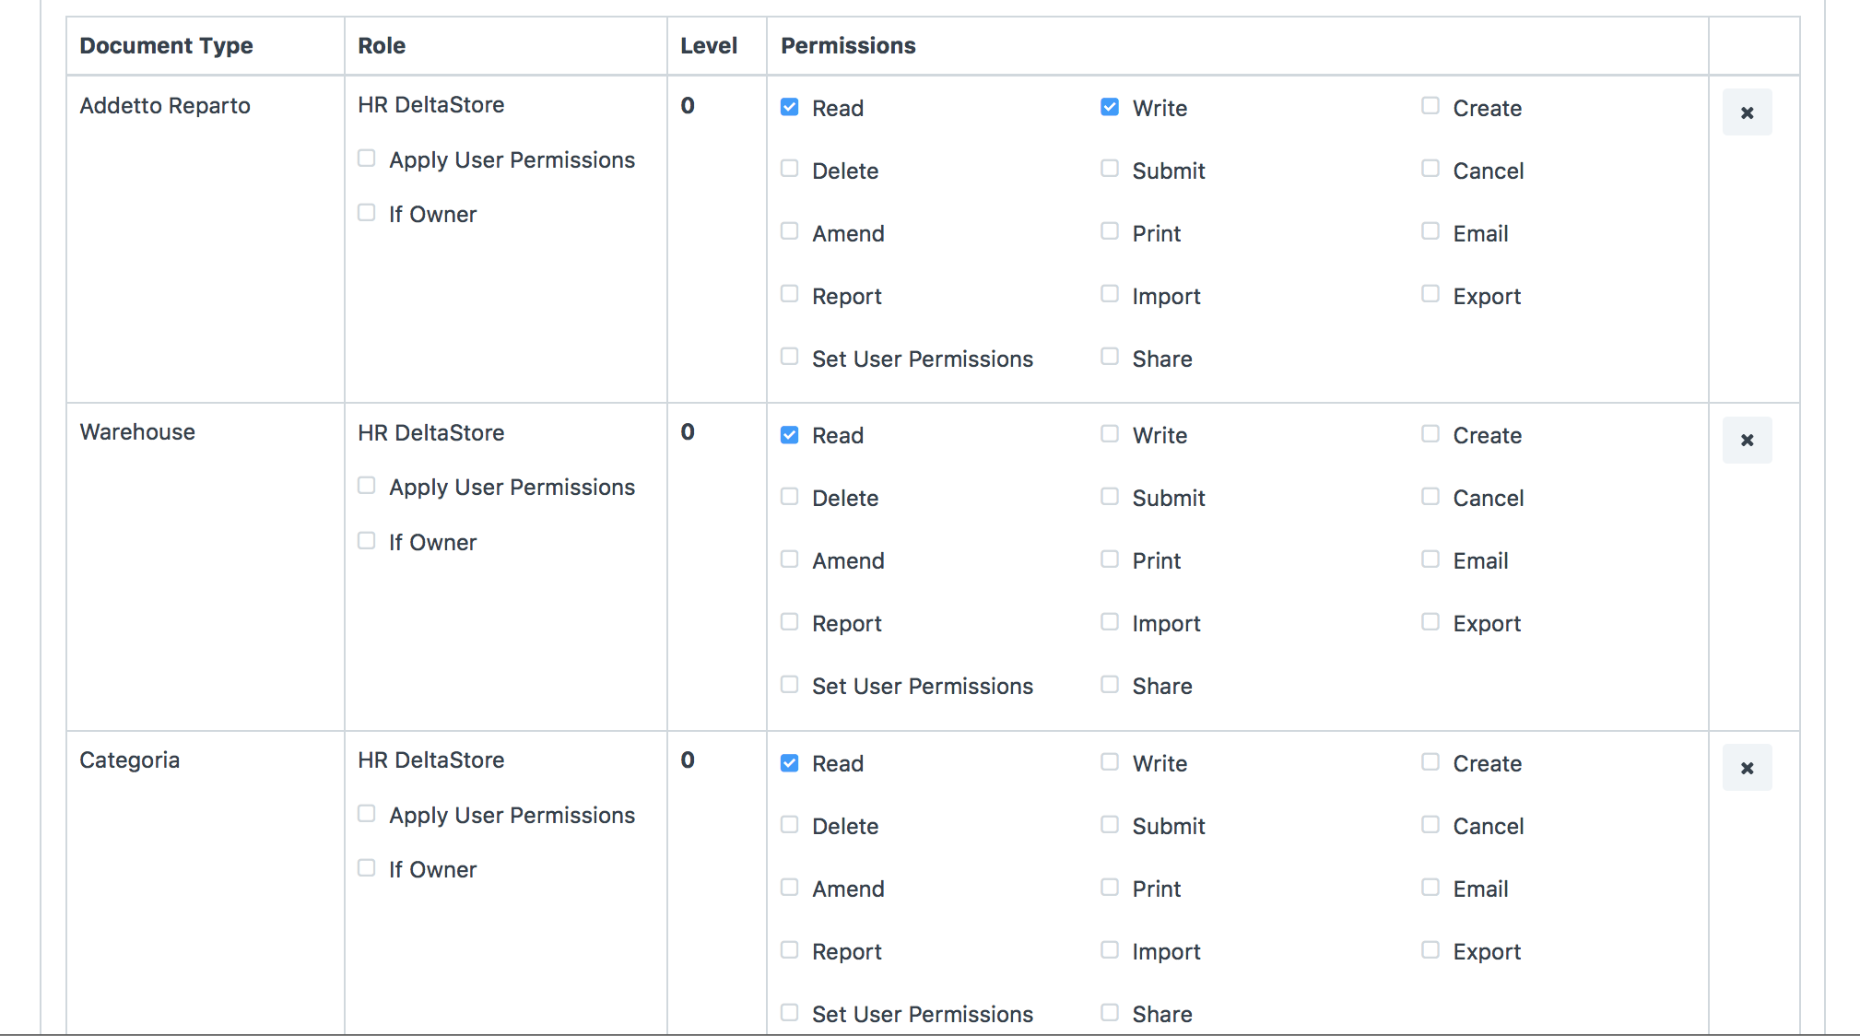Screen dimensions: 1860x1036
Task: Uncheck Write for Addetto Reparto
Action: pos(1110,107)
